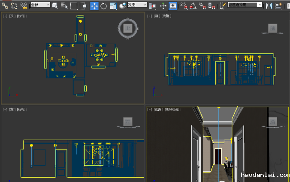Click inside the named selection set field
The width and height of the screenshot is (290, 182).
click(x=242, y=5)
